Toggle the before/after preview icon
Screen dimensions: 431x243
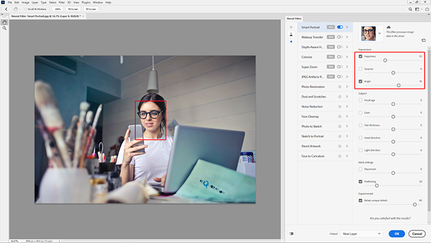[291, 234]
